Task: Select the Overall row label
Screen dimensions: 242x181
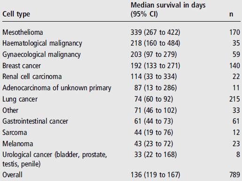Action: click(12, 175)
